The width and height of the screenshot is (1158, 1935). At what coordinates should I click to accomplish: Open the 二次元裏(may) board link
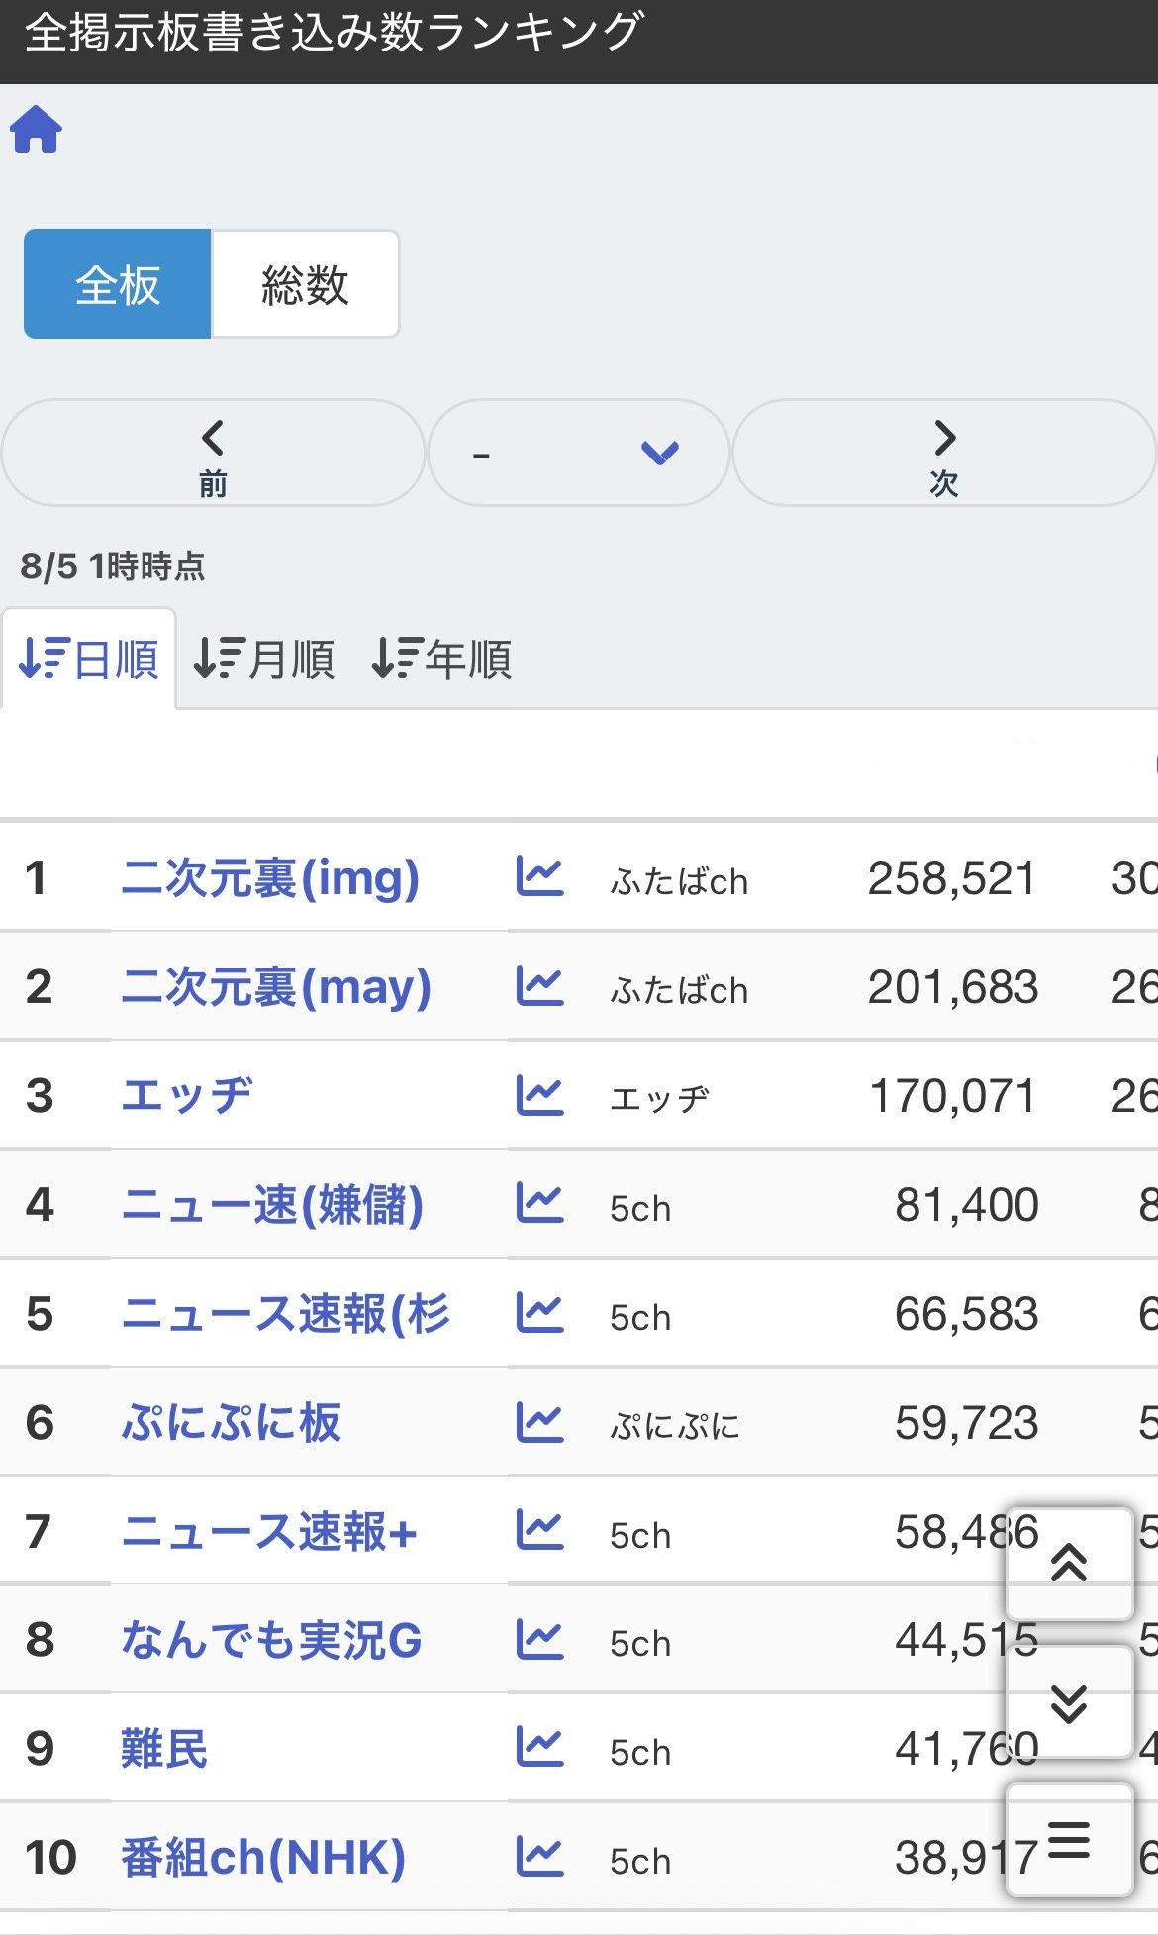(276, 986)
